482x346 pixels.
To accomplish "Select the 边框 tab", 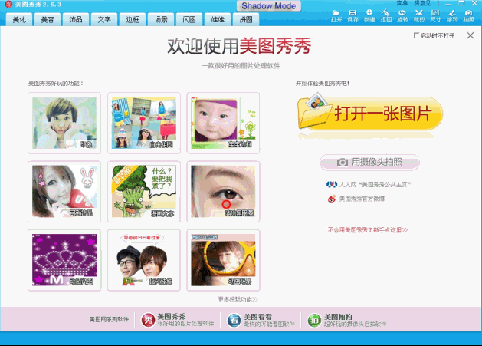I will coord(132,19).
